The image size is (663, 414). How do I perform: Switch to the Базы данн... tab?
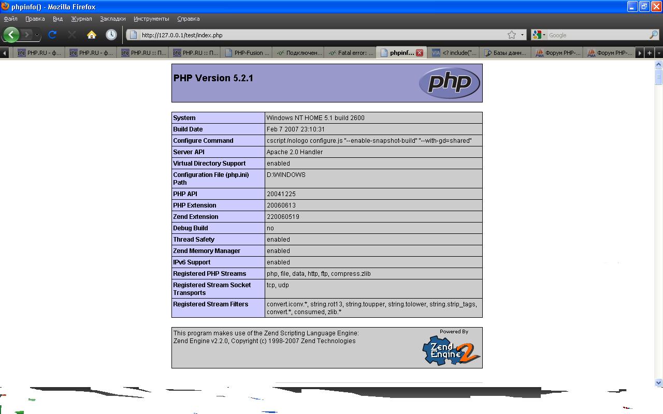[506, 53]
